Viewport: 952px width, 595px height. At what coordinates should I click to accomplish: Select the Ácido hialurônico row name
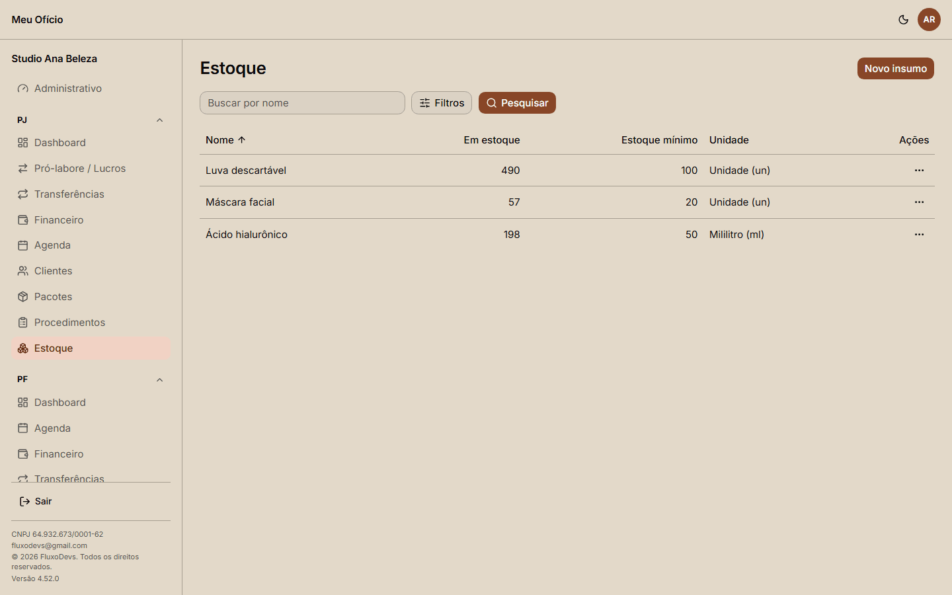pos(247,235)
